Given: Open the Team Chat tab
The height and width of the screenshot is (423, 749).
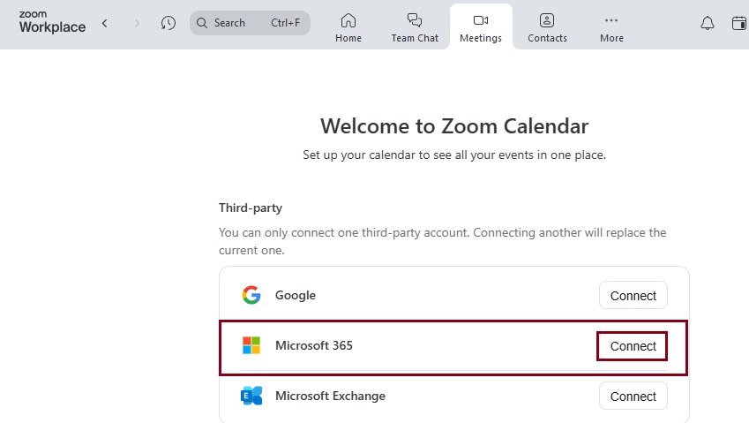Looking at the screenshot, I should (x=415, y=27).
